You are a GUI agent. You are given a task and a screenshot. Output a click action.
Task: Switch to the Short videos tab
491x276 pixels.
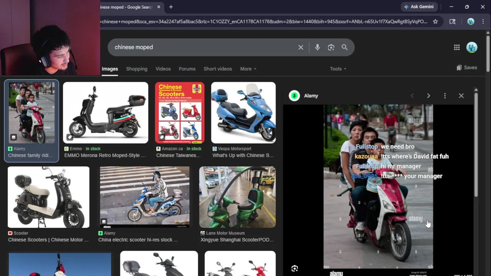[218, 69]
